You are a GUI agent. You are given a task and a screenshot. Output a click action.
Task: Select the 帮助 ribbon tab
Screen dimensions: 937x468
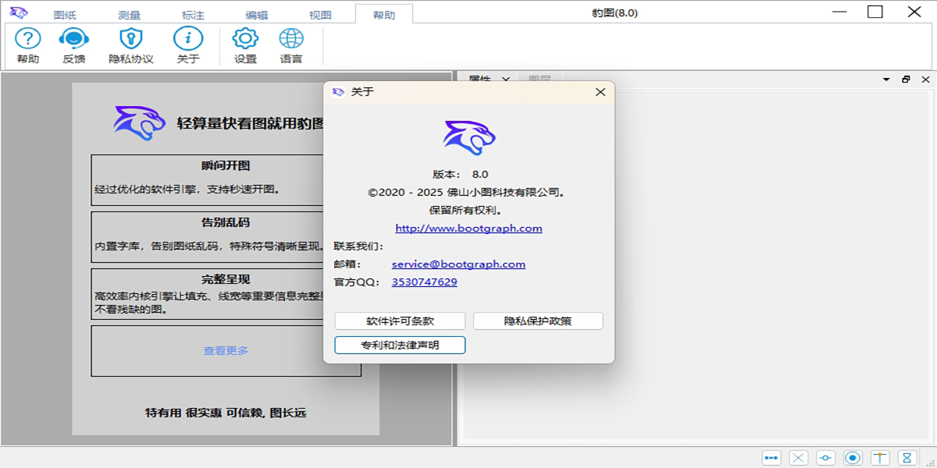coord(384,15)
